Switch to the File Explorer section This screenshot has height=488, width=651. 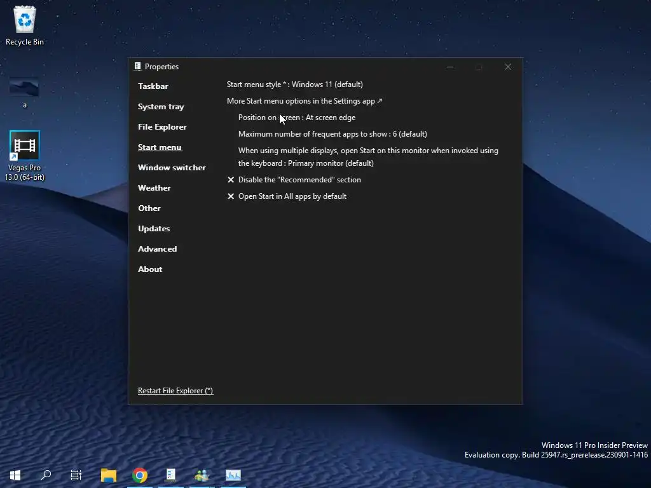click(162, 127)
